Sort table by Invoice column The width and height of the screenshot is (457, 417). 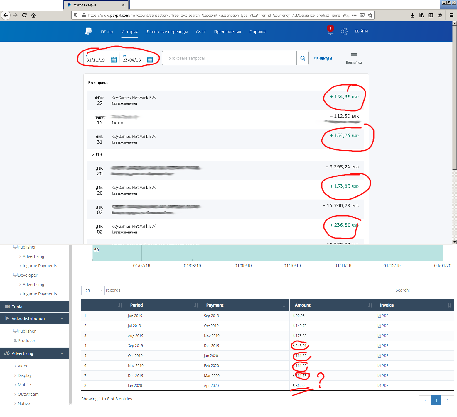pyautogui.click(x=414, y=305)
